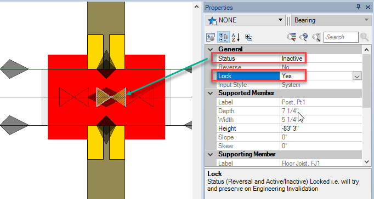Click the magnifier search options dropdown icon
Screen dimensions: 374x199
(x=316, y=37)
